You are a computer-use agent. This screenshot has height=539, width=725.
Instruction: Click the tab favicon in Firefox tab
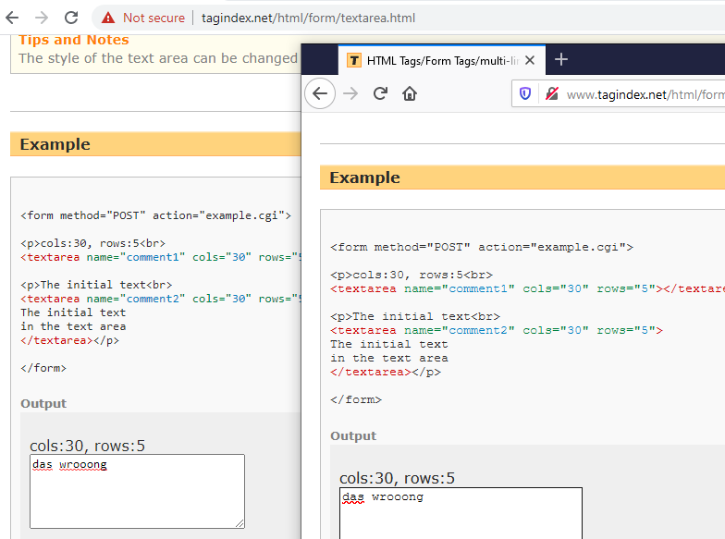354,60
